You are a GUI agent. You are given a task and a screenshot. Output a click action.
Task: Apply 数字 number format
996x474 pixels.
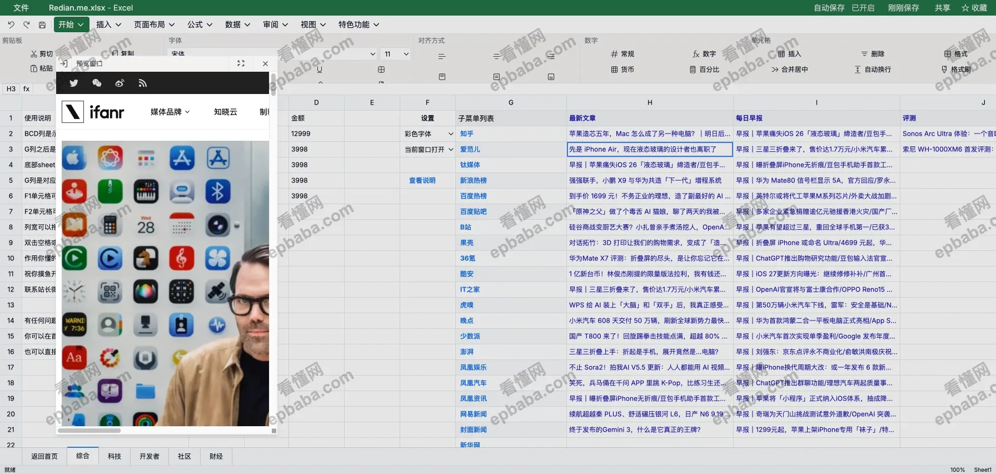coord(704,54)
